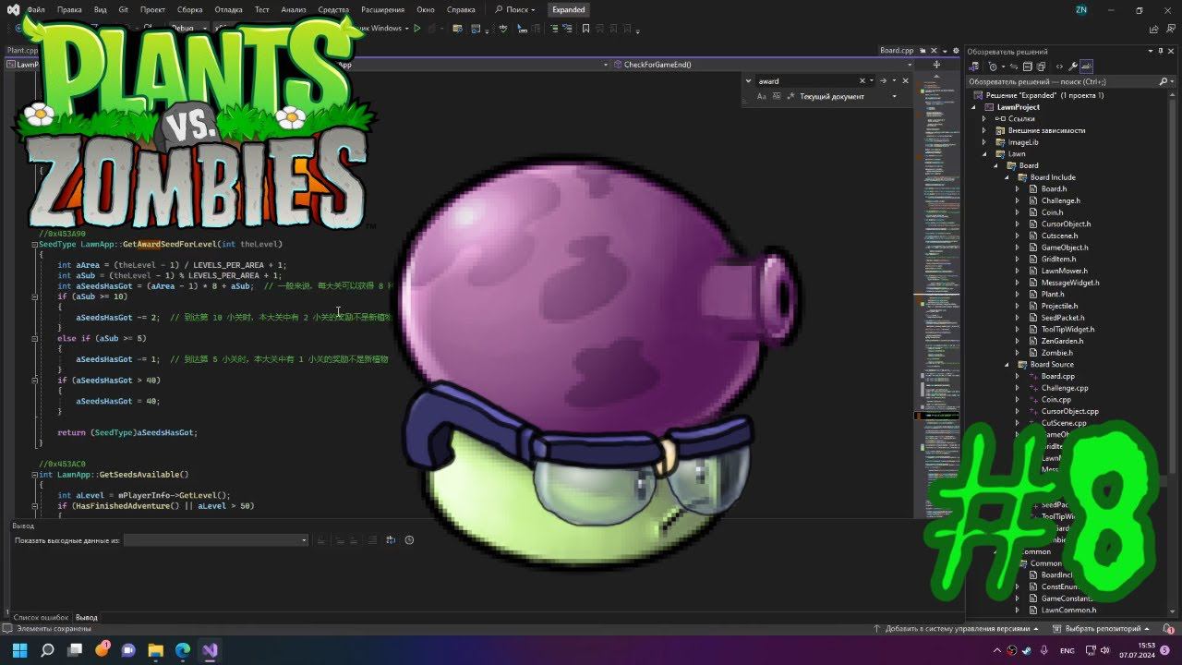The height and width of the screenshot is (665, 1182).
Task: Close the find bar
Action: (905, 81)
